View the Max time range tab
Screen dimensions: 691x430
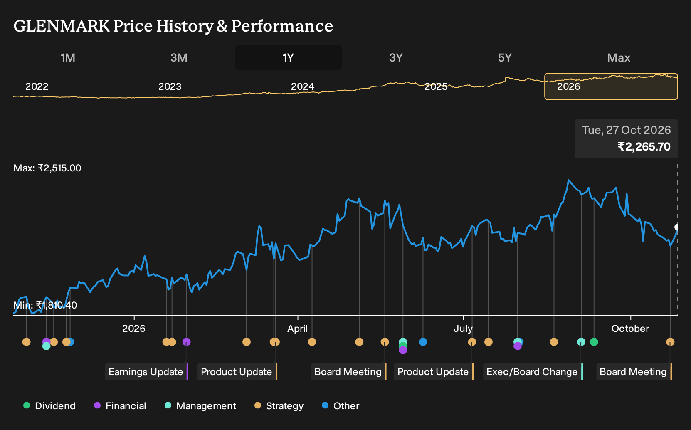point(619,57)
